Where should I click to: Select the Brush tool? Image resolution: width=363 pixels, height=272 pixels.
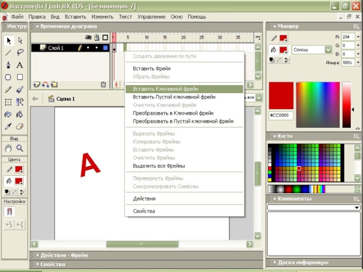coord(20,89)
